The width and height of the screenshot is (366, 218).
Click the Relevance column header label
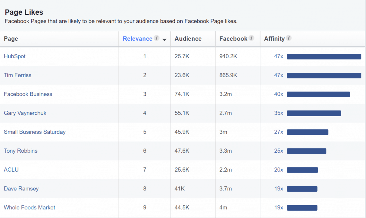tap(137, 38)
